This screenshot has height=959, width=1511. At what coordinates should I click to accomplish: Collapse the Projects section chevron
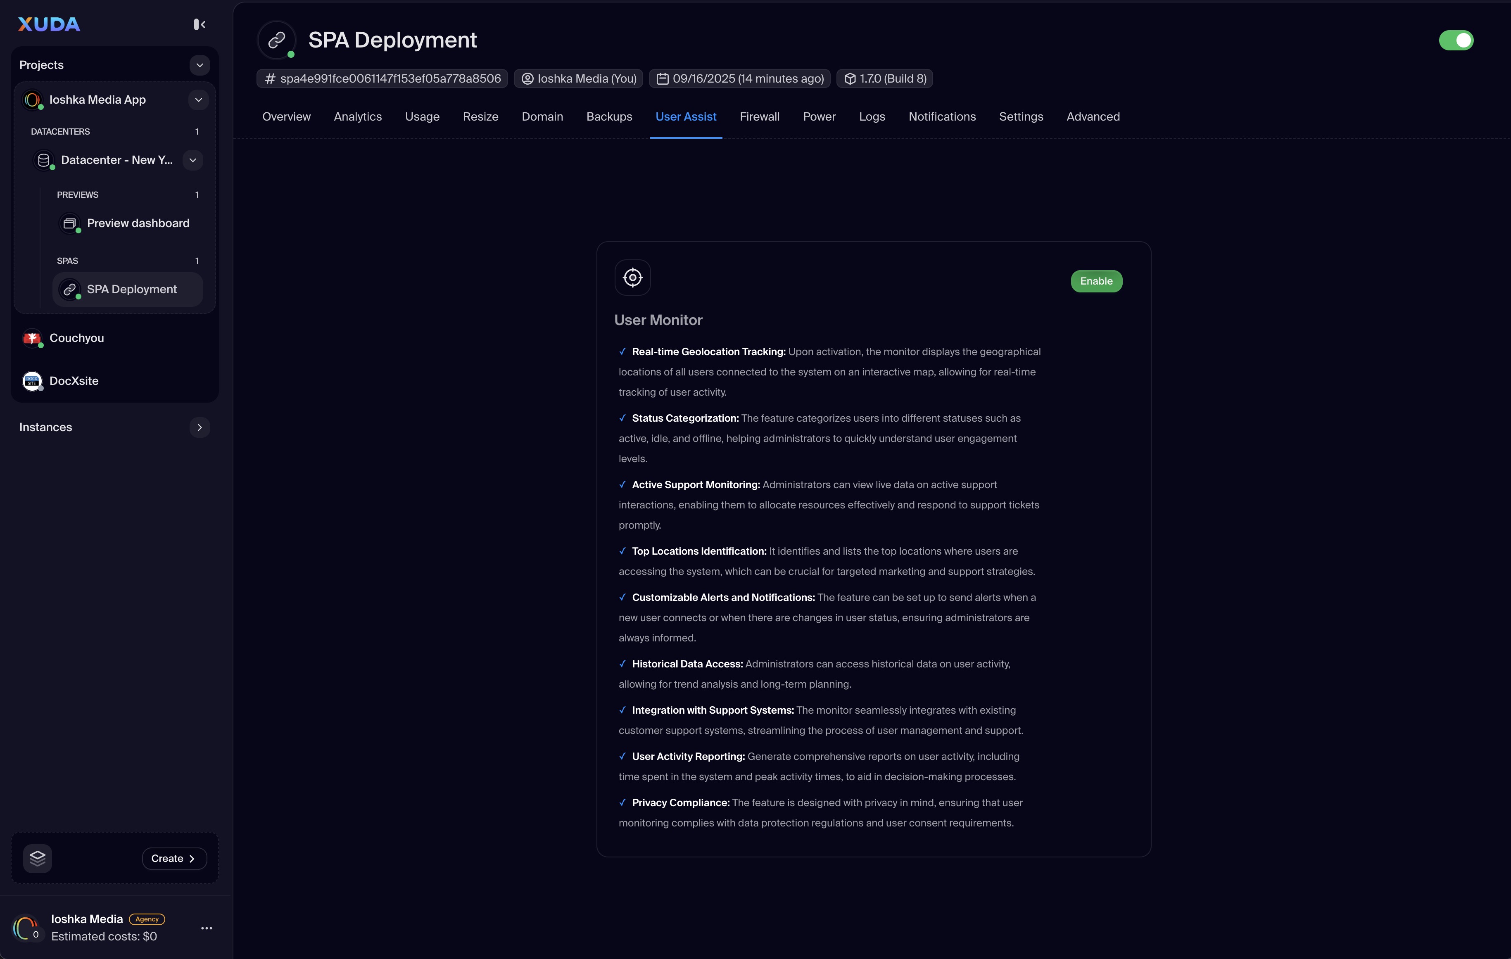200,65
